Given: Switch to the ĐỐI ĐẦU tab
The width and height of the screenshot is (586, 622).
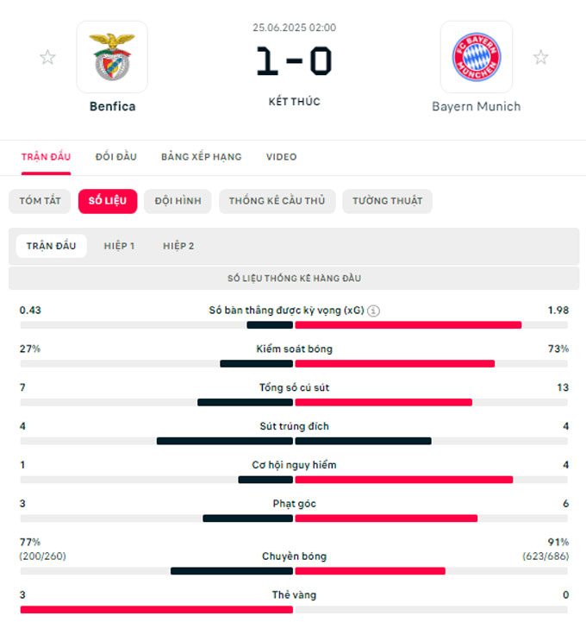Looking at the screenshot, I should pyautogui.click(x=116, y=157).
